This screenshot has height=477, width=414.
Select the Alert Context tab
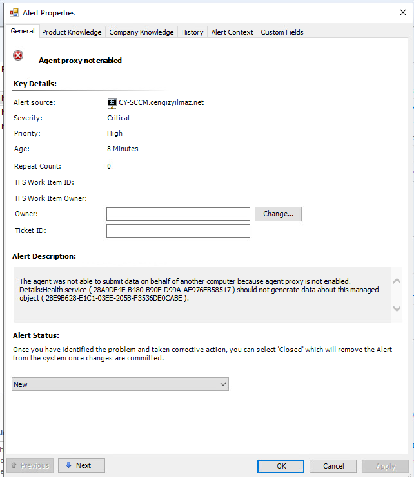232,32
